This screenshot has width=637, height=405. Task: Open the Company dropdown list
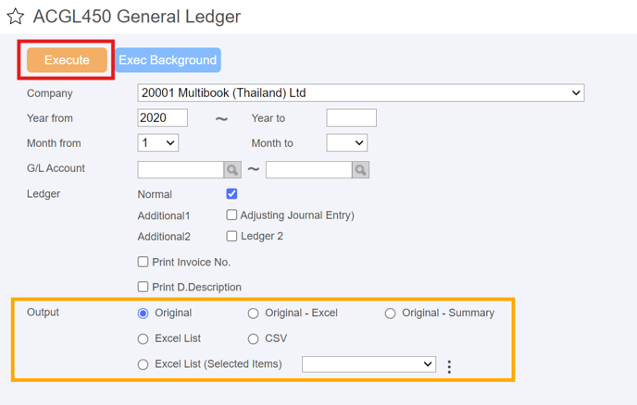pos(360,93)
